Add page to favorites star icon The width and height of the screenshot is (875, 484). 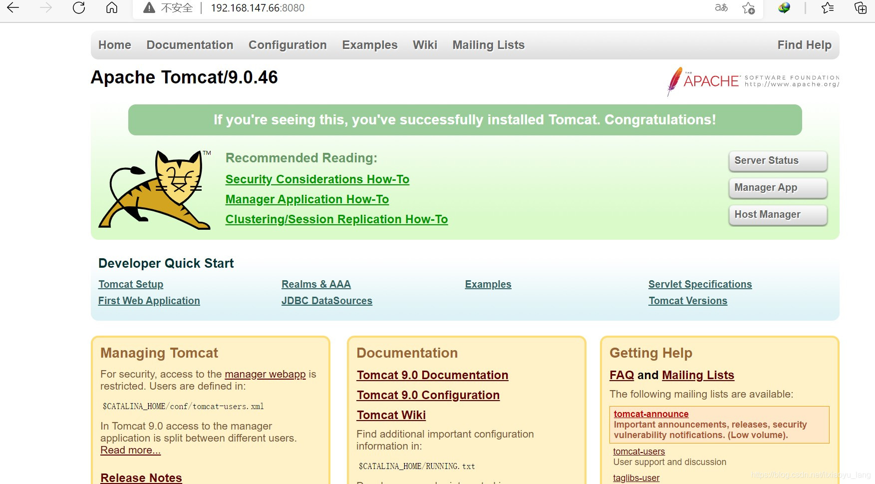pos(748,8)
